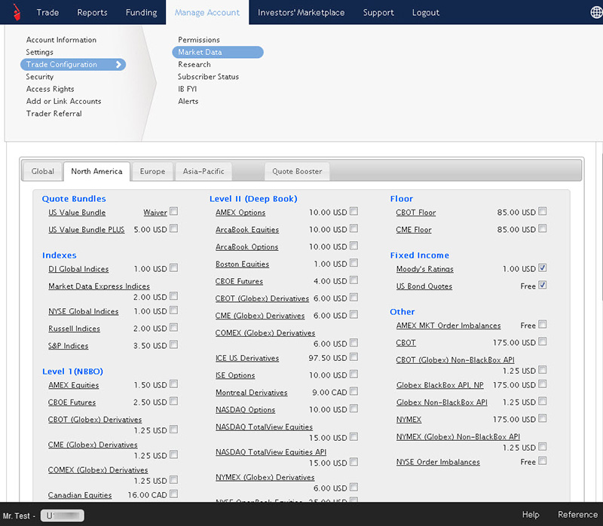Switch to the Europe tab

[x=153, y=172]
